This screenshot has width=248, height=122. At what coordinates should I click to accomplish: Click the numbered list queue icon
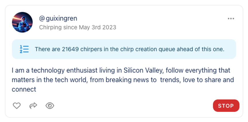[24, 49]
